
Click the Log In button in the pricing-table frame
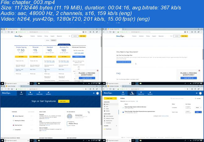coord(75,36)
